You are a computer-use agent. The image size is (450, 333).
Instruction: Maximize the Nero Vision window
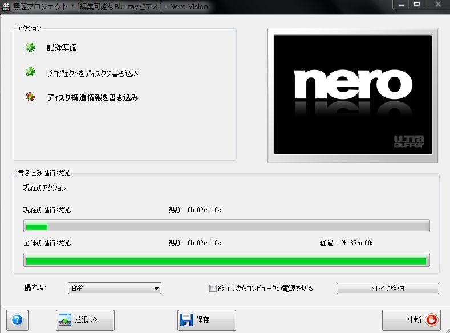tap(417, 5)
